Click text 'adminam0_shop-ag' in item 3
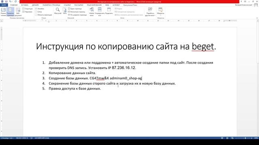Viewport: 259px width, 145px height. click(x=126, y=78)
